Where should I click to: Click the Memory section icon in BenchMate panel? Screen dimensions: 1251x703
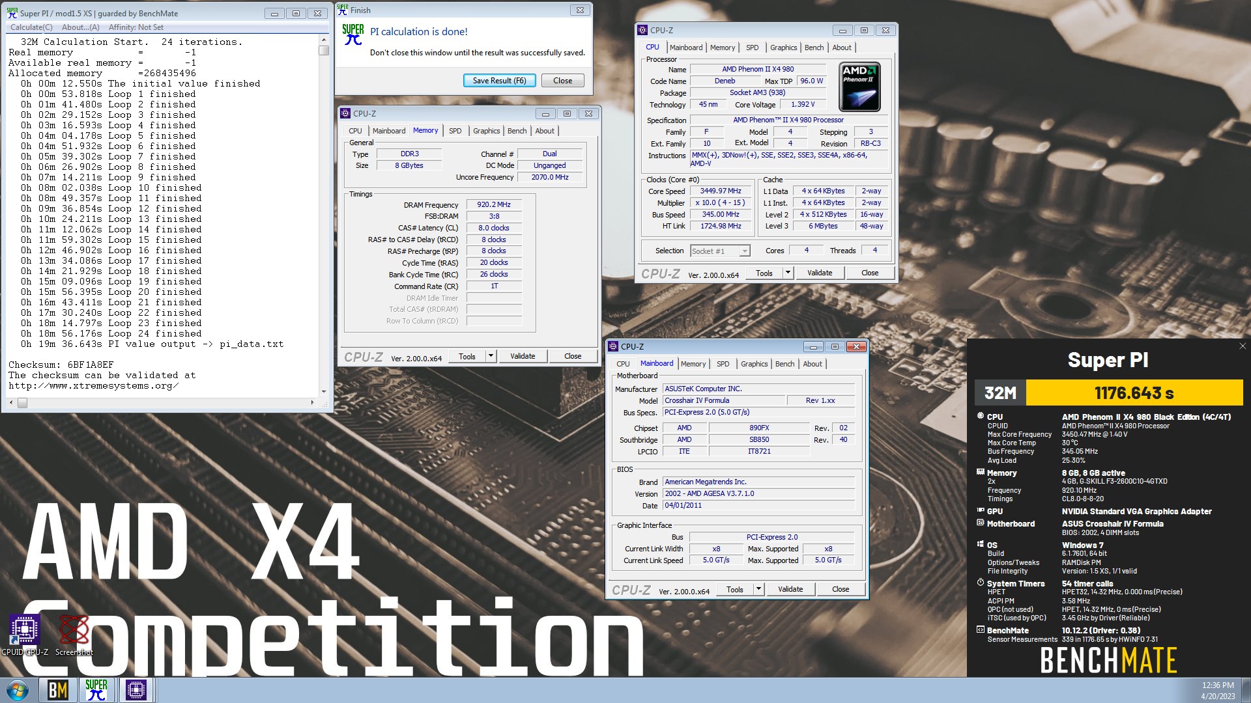(x=981, y=472)
